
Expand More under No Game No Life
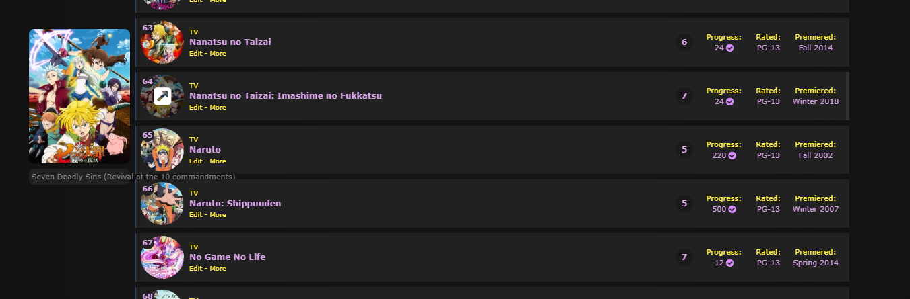pos(218,269)
